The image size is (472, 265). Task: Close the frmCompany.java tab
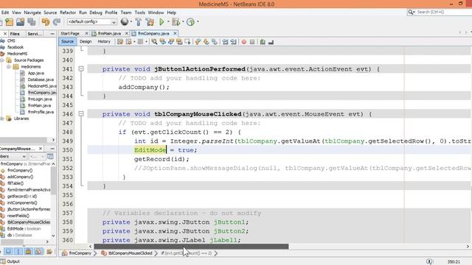[x=175, y=33]
